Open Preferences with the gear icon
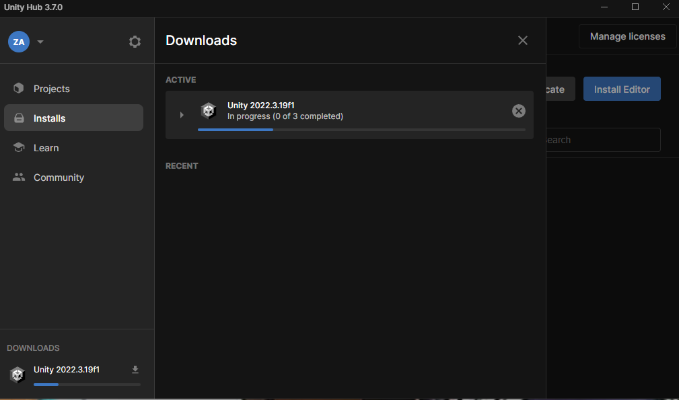The height and width of the screenshot is (400, 679). pyautogui.click(x=135, y=42)
